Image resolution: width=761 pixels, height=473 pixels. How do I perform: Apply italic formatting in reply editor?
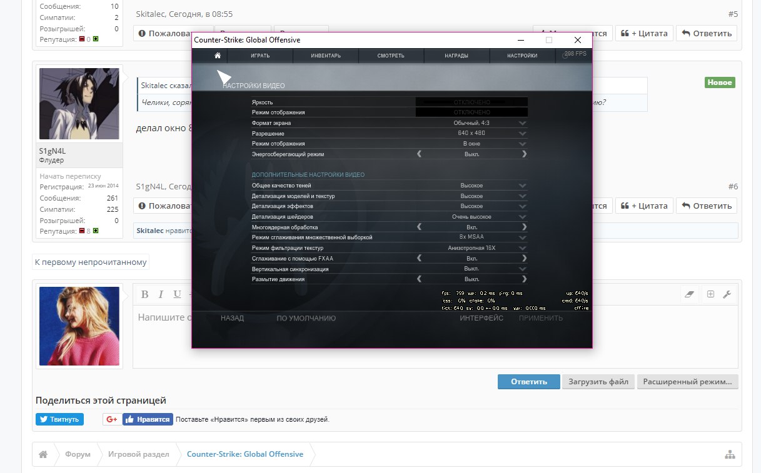coord(161,294)
